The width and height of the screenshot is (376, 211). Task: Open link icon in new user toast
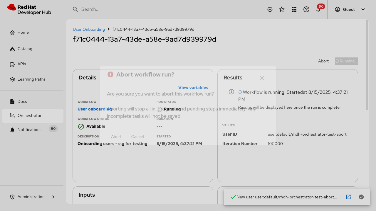coord(348,197)
